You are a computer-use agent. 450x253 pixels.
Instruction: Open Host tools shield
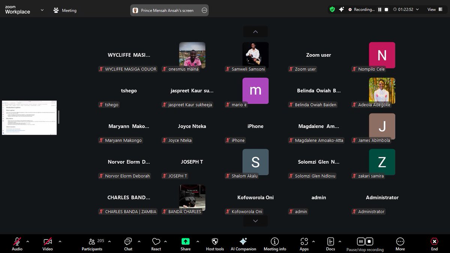pyautogui.click(x=215, y=244)
